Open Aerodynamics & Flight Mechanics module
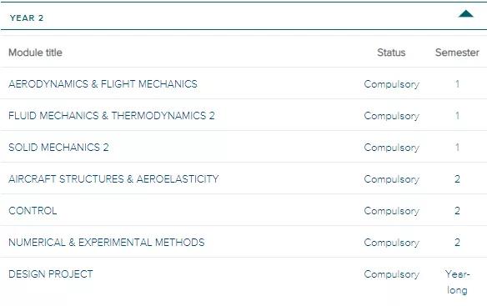 click(x=103, y=84)
